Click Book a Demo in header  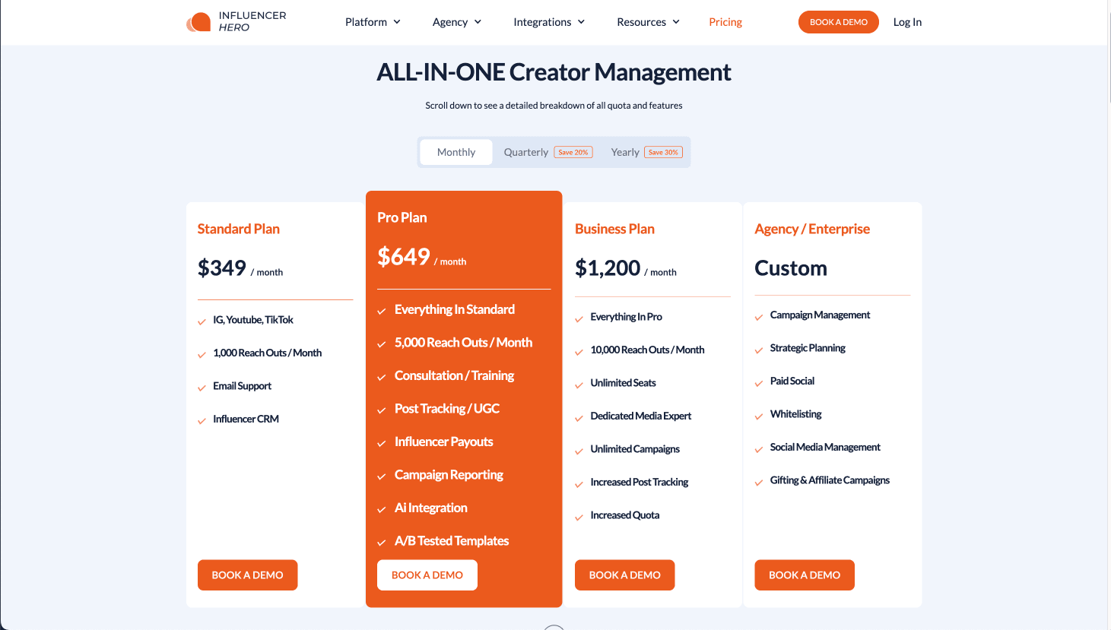pos(839,22)
